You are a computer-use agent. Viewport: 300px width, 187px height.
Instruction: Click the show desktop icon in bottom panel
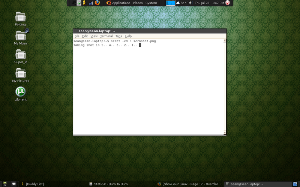pyautogui.click(x=4, y=184)
